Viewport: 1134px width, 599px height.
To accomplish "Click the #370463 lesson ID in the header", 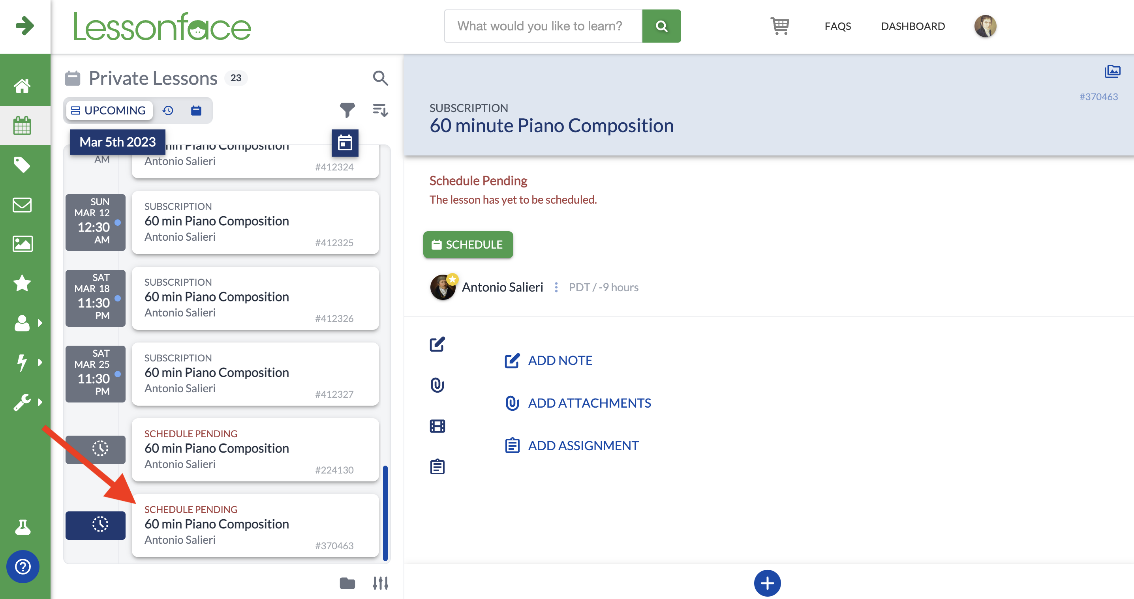I will pyautogui.click(x=1098, y=97).
